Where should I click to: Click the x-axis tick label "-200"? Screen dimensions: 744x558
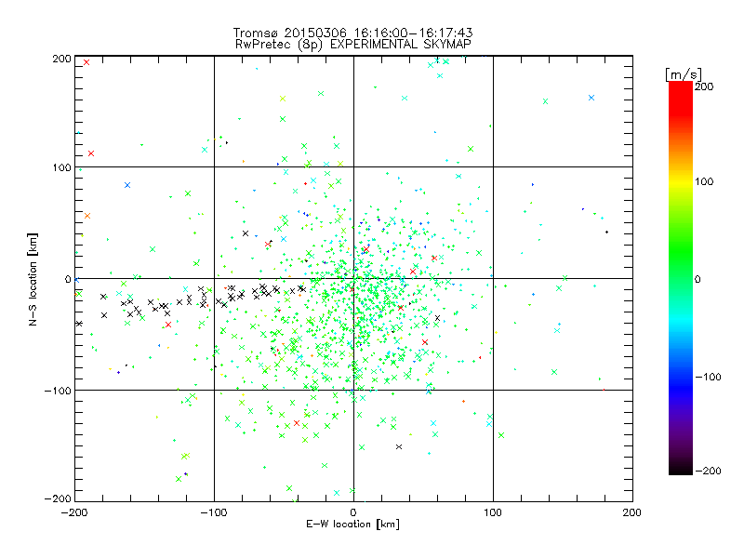pyautogui.click(x=74, y=513)
